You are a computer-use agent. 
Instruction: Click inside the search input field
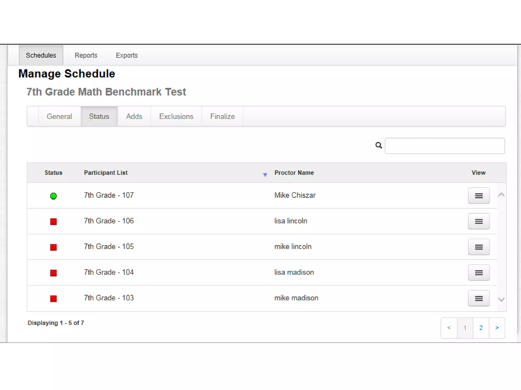click(x=445, y=146)
